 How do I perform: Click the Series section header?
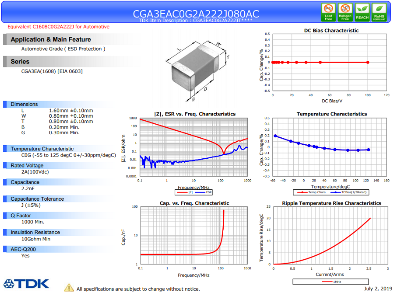tap(20, 62)
